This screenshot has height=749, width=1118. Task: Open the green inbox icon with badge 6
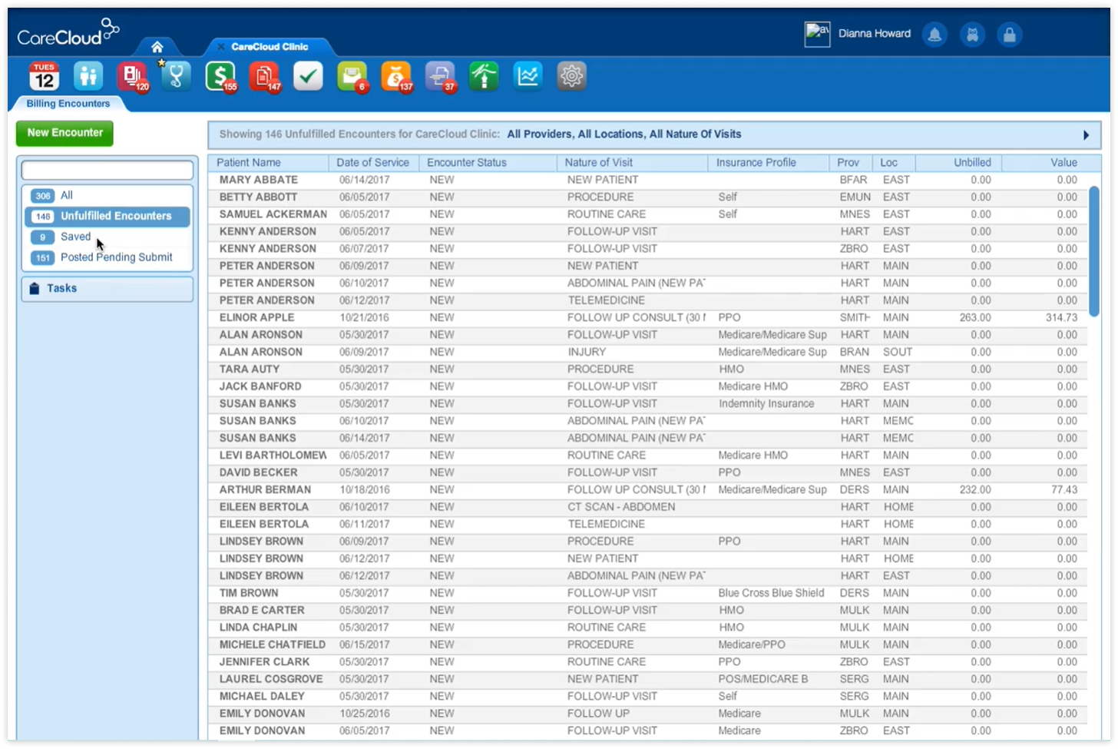coord(352,76)
